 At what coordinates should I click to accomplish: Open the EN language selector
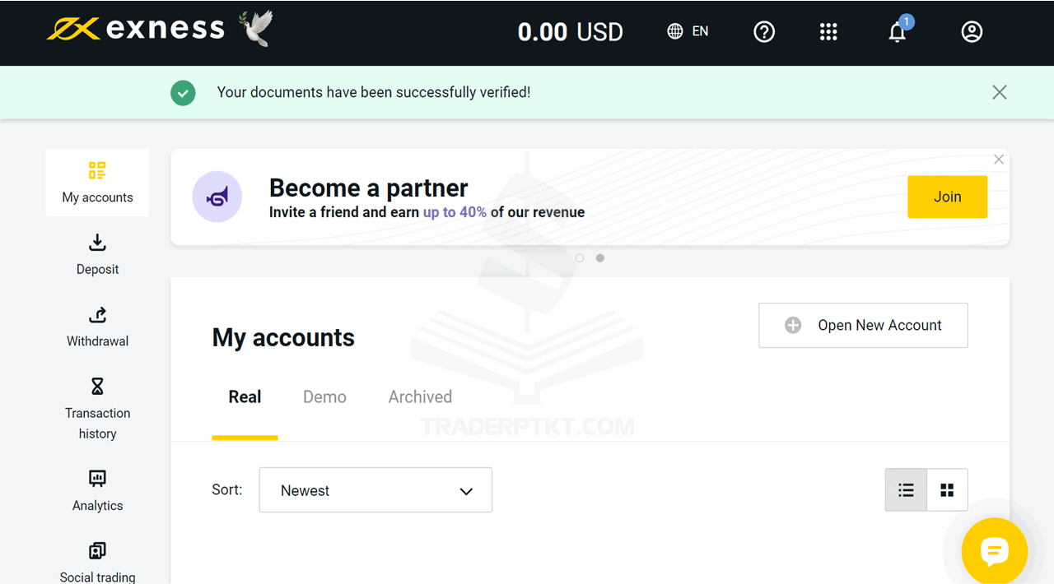coord(688,31)
